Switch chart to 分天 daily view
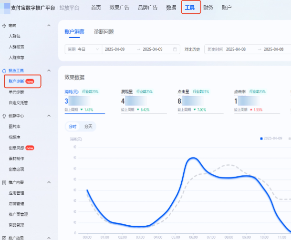Viewport: 291px width, 240px height. pos(88,127)
